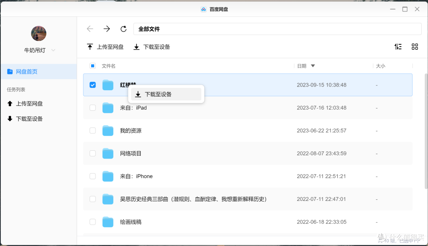Click the date 2023-07-16 12:03:48
The width and height of the screenshot is (428, 246).
(321, 108)
